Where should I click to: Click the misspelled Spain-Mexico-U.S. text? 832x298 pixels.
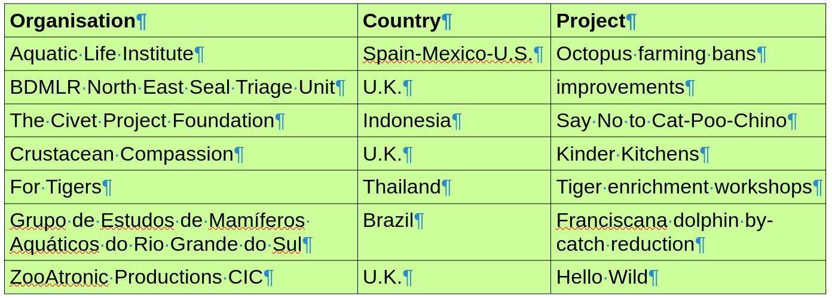click(x=447, y=54)
